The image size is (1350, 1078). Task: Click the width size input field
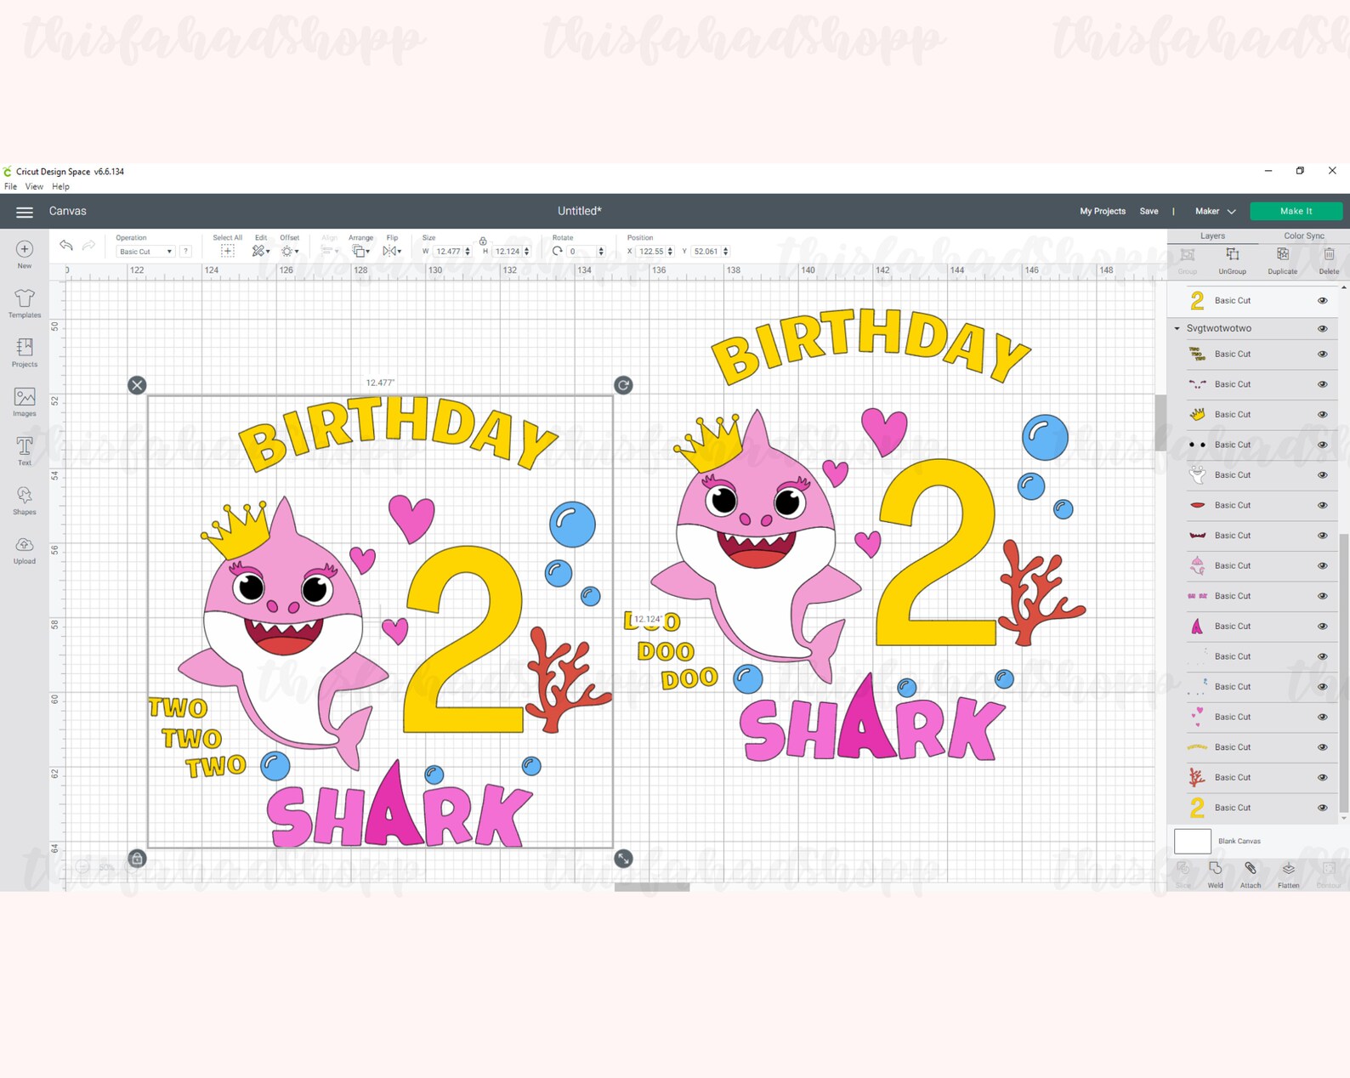coord(447,252)
